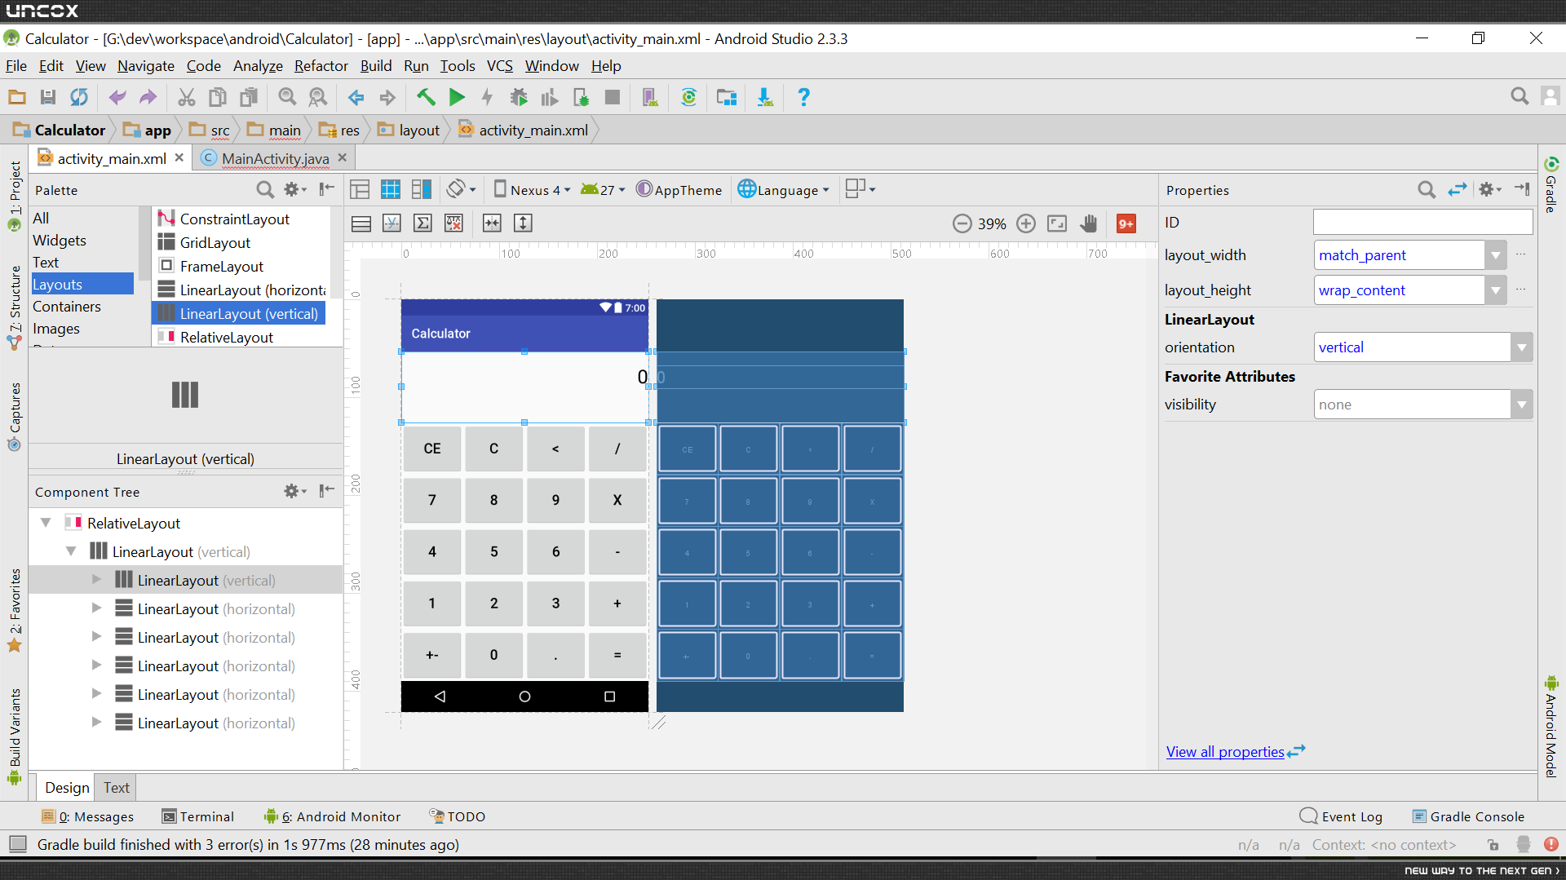This screenshot has width=1566, height=880.
Task: Open the Build menu
Action: click(376, 66)
